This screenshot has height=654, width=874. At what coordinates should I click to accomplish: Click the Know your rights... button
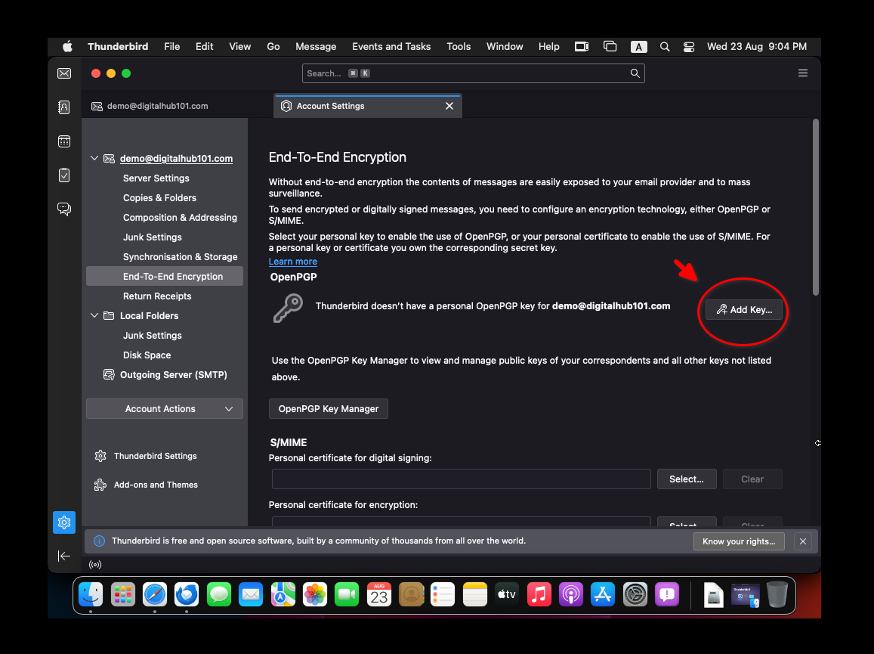pos(739,541)
